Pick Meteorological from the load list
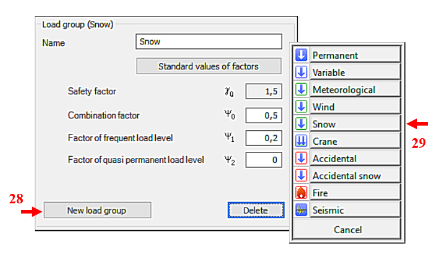The width and height of the screenshot is (432, 253). pos(355,89)
